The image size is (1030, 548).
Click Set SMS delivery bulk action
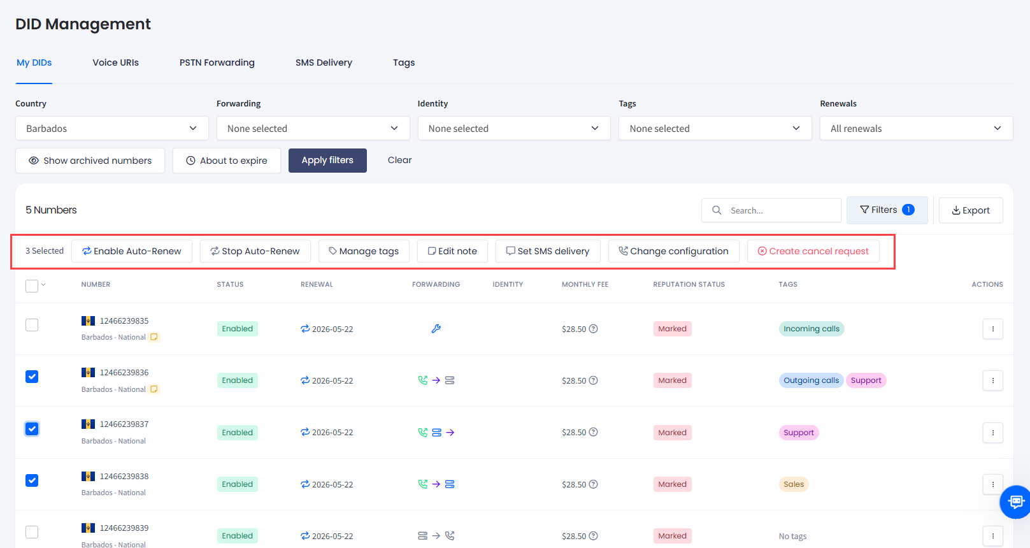(548, 251)
